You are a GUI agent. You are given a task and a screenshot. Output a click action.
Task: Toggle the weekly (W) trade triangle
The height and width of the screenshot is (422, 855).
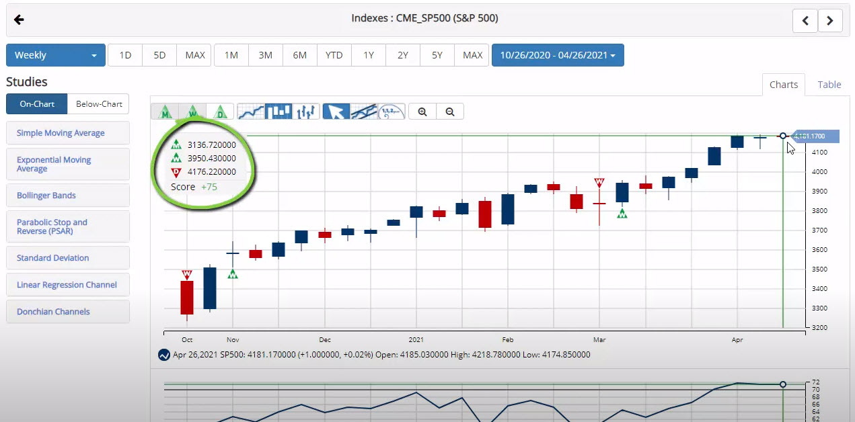click(x=192, y=112)
